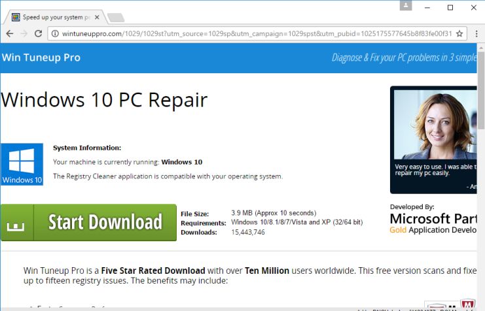Click the 'Windows 10 PC Repair' heading
The image size is (485, 311).
(104, 100)
